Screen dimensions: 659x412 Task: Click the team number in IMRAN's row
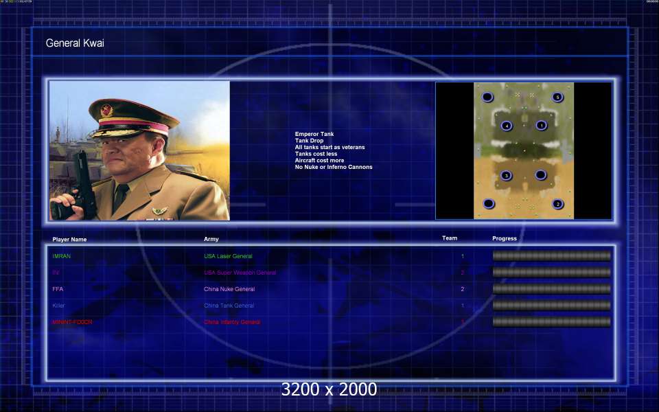coord(462,256)
